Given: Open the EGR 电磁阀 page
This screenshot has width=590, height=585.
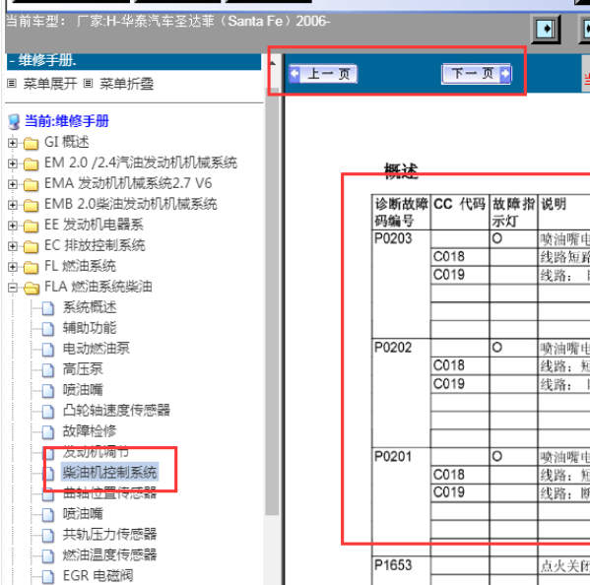Looking at the screenshot, I should [x=98, y=575].
